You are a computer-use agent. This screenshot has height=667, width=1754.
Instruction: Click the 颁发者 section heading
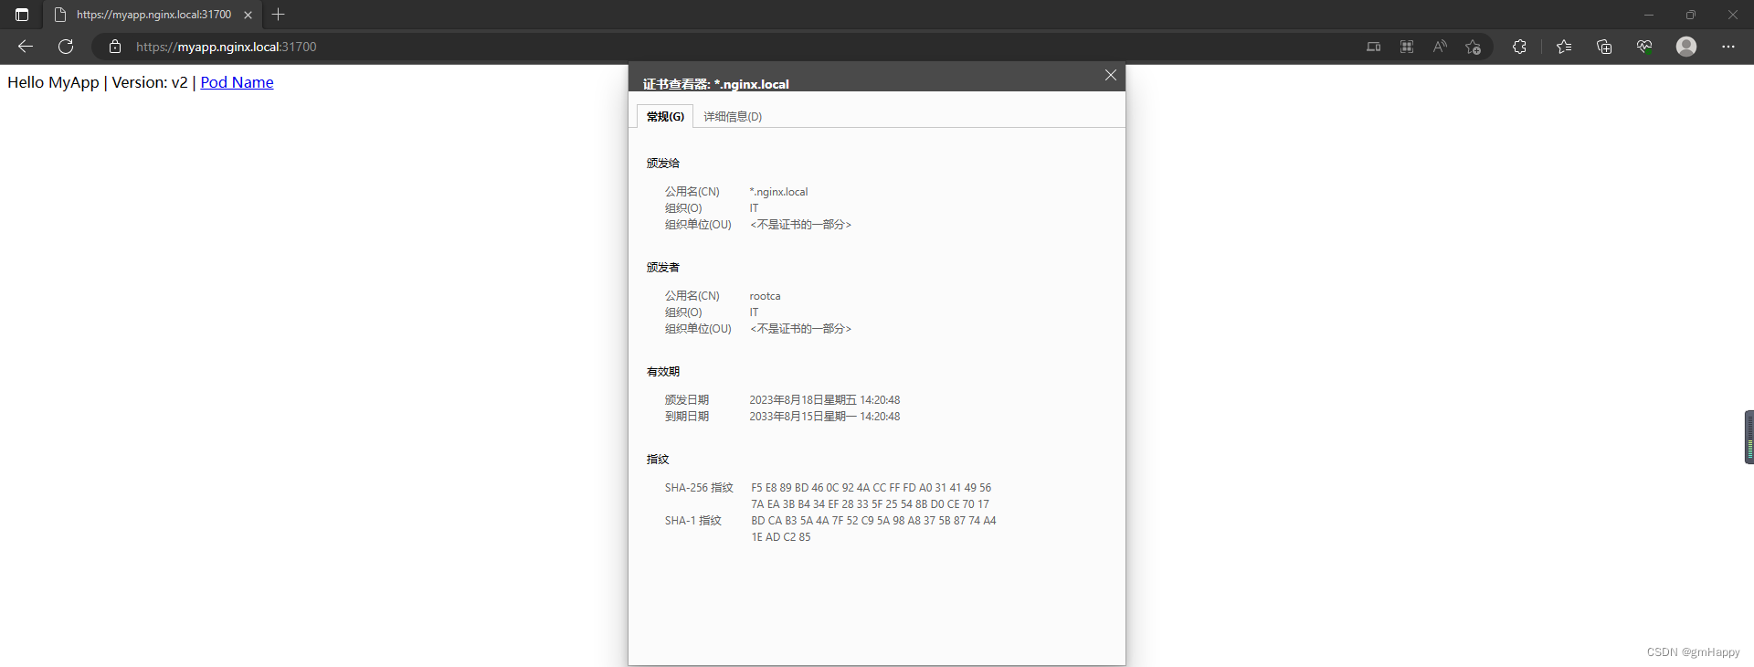pos(663,268)
